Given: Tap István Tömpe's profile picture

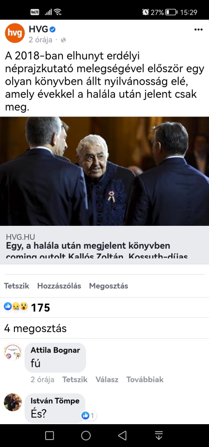Looking at the screenshot, I should pyautogui.click(x=13, y=402).
